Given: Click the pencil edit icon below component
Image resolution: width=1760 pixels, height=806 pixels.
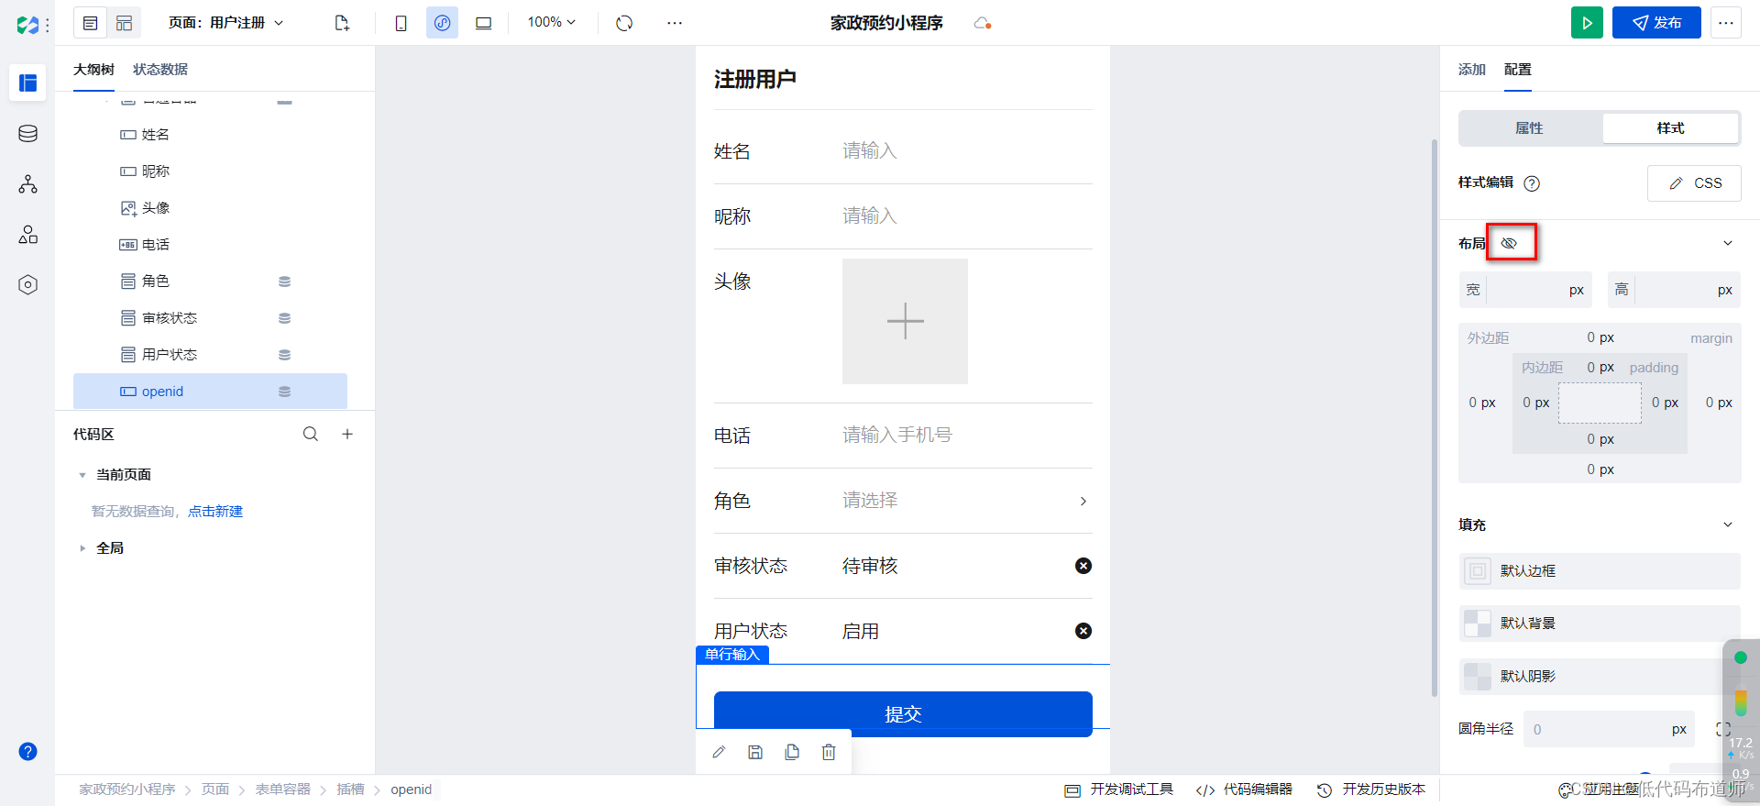Looking at the screenshot, I should pos(719,752).
